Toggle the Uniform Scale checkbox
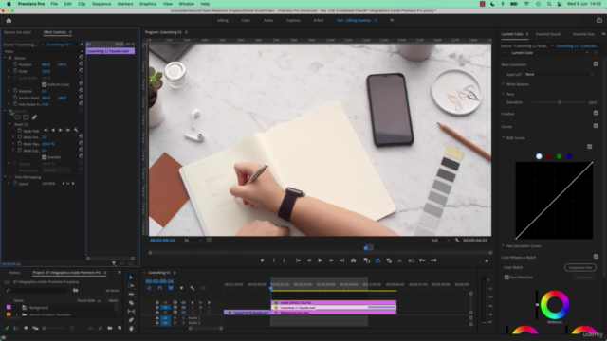The height and width of the screenshot is (341, 607). point(45,84)
